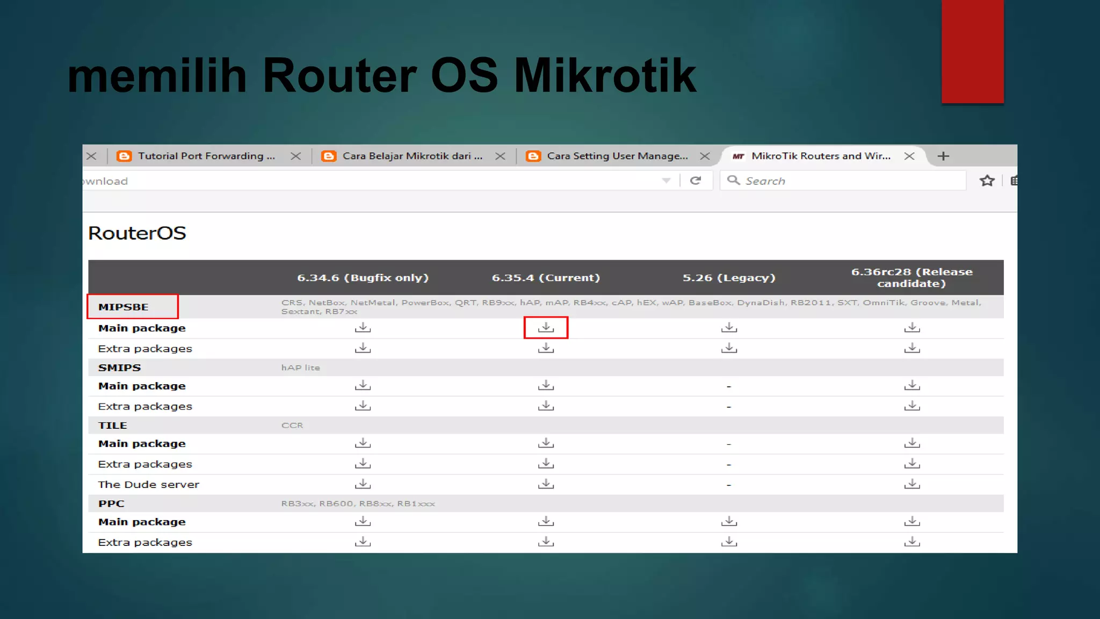Reload the page with refresh button
The height and width of the screenshot is (619, 1100).
point(696,181)
